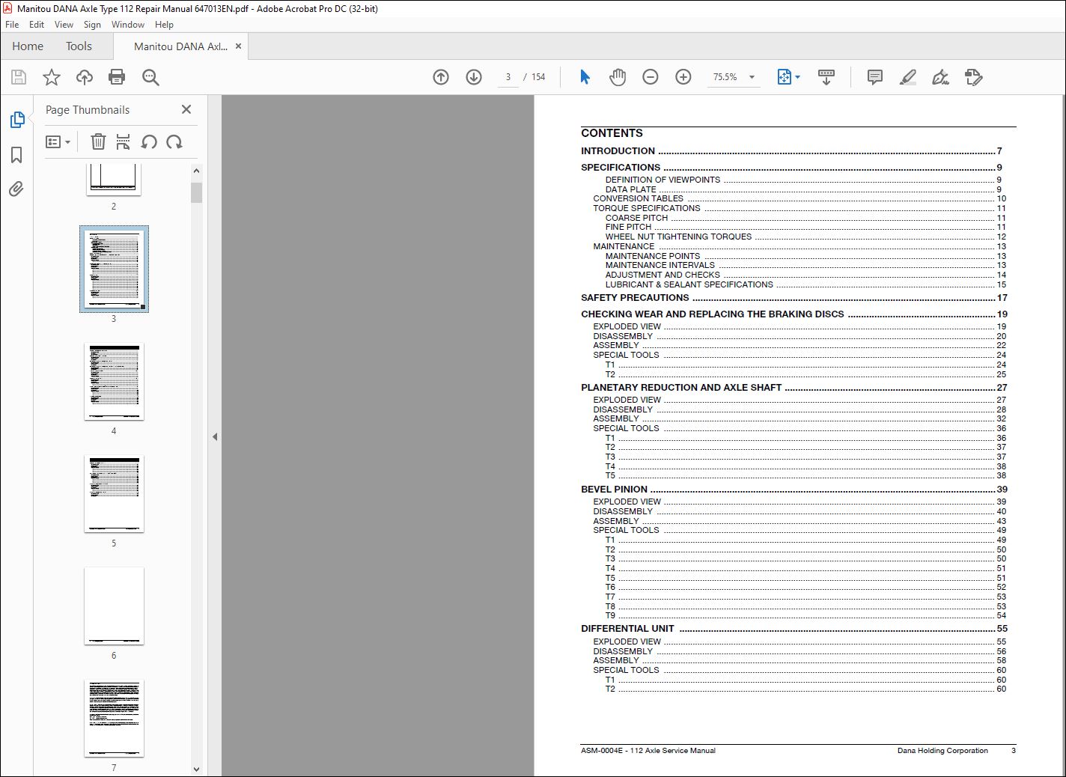Image resolution: width=1066 pixels, height=777 pixels.
Task: Collapse the navigation pane arrow
Action: point(215,436)
